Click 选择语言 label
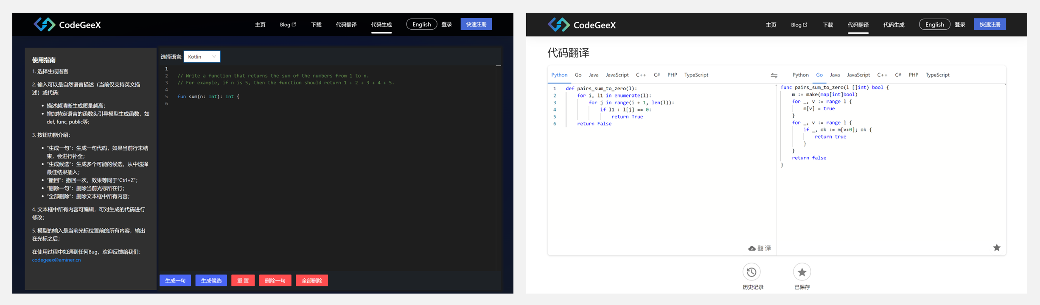The image size is (1040, 305). click(x=171, y=57)
